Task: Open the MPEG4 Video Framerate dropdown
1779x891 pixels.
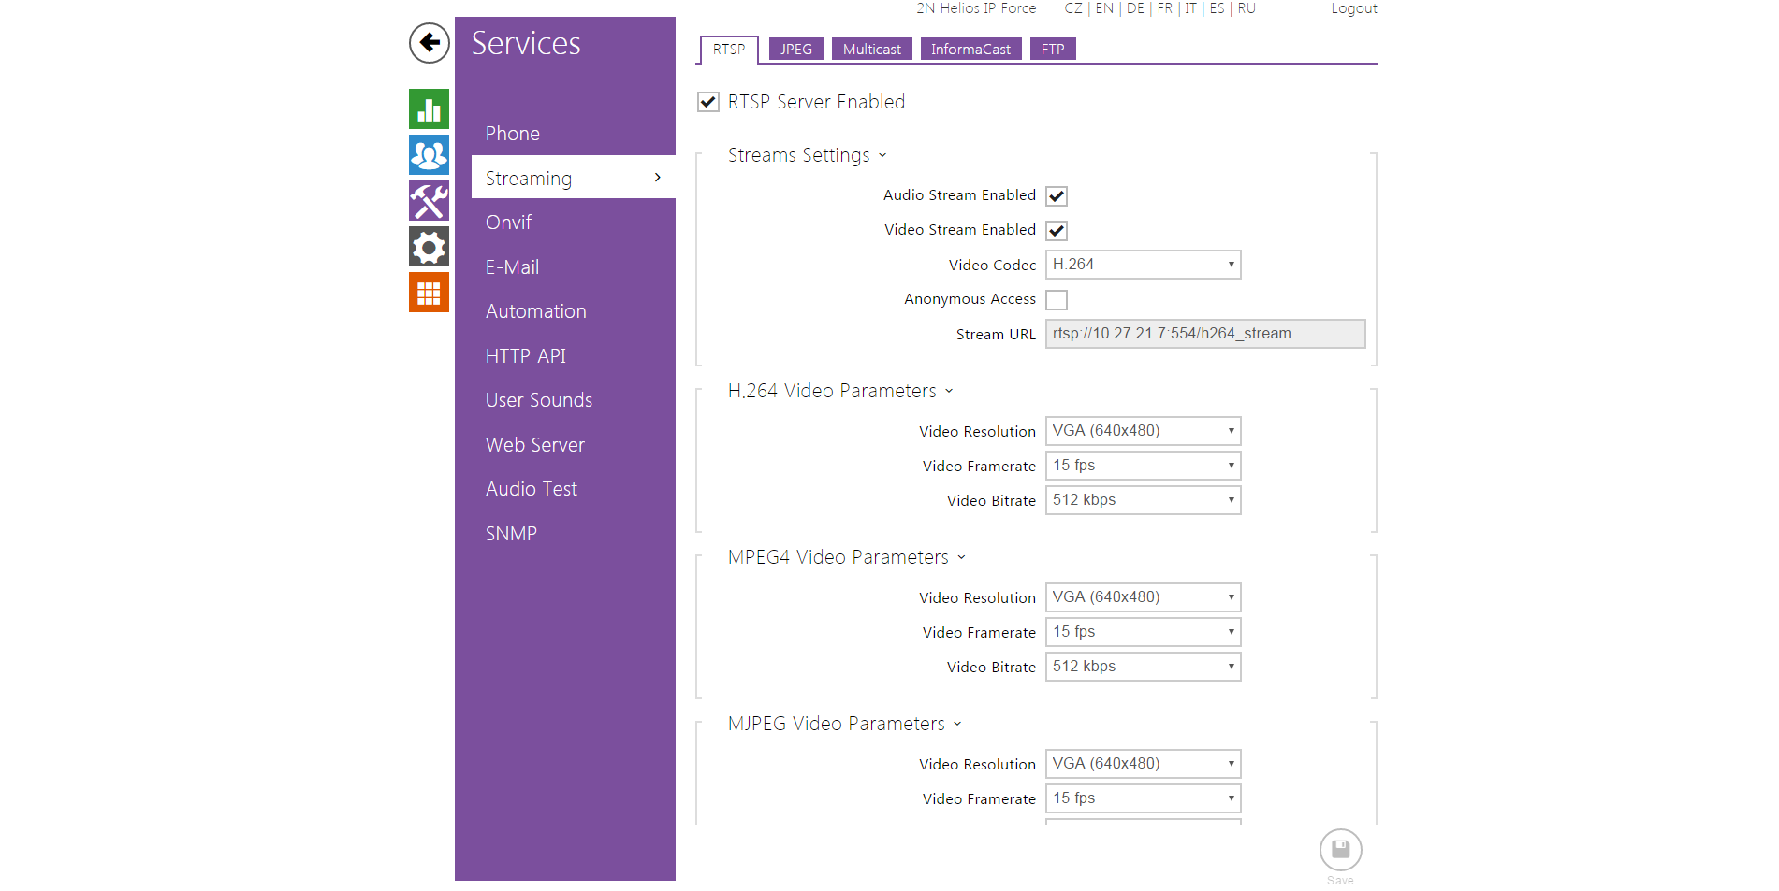Action: [x=1143, y=632]
